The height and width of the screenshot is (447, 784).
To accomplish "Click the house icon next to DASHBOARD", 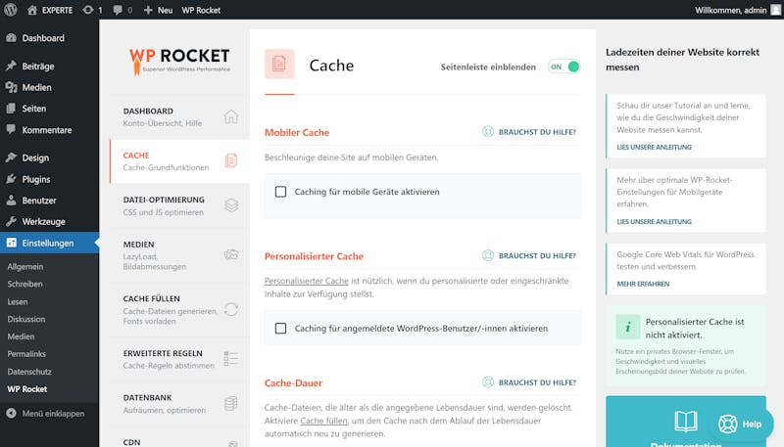I will point(231,116).
